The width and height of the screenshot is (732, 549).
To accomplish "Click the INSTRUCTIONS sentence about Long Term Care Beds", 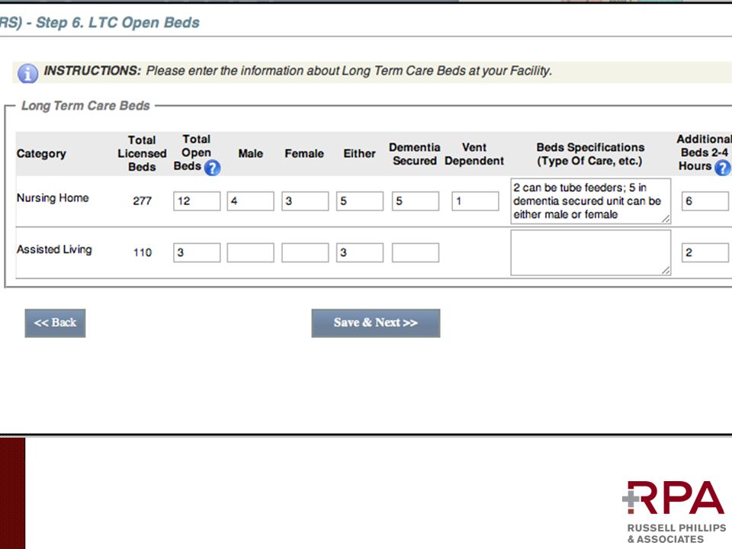I will click(348, 71).
